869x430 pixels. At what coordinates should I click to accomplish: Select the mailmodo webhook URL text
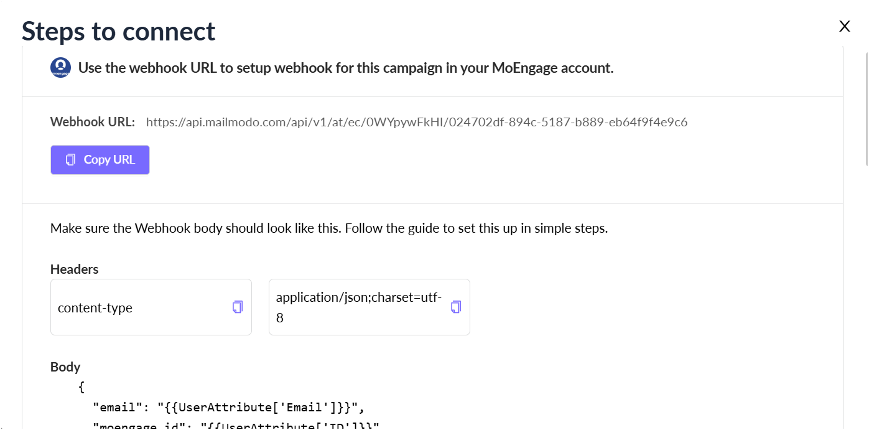417,122
